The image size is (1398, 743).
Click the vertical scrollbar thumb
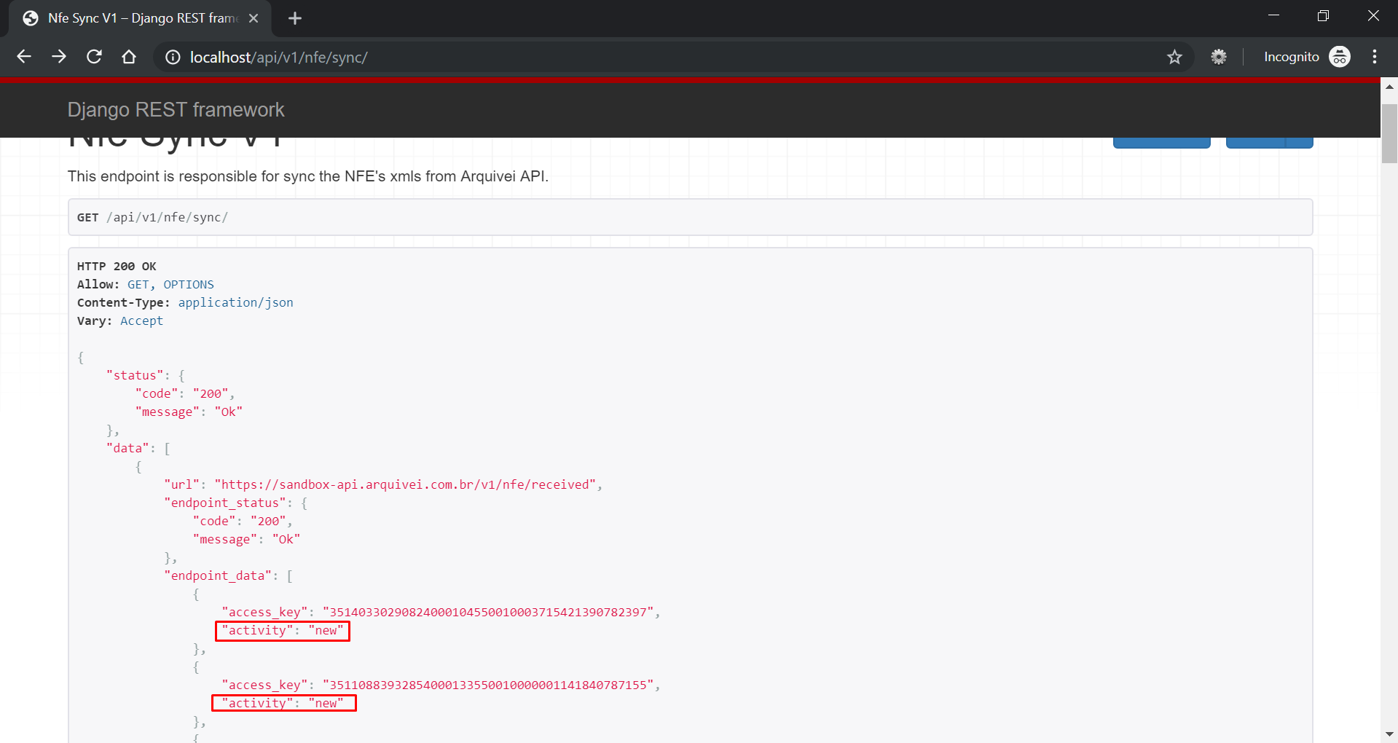[x=1389, y=133]
